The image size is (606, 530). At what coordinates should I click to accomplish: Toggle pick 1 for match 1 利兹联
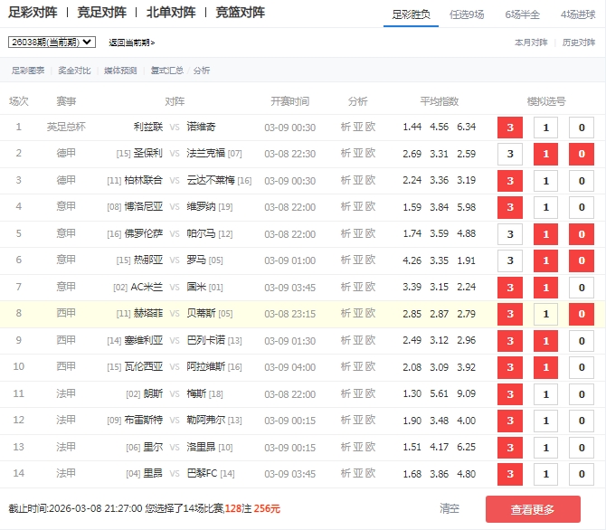click(x=545, y=128)
